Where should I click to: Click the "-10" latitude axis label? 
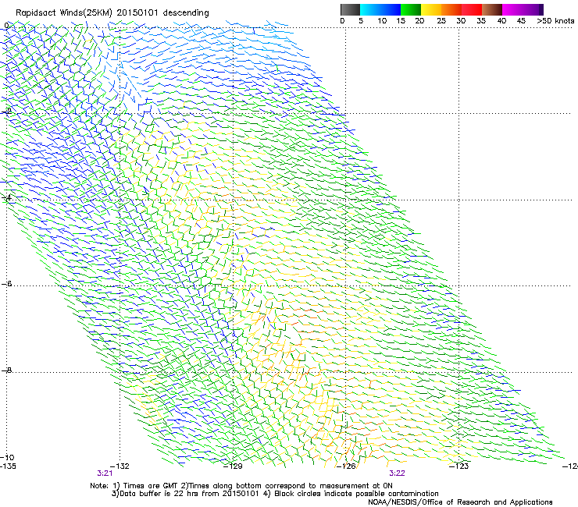coord(7,457)
